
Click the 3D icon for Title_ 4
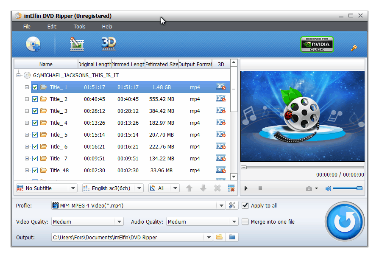coord(221,123)
